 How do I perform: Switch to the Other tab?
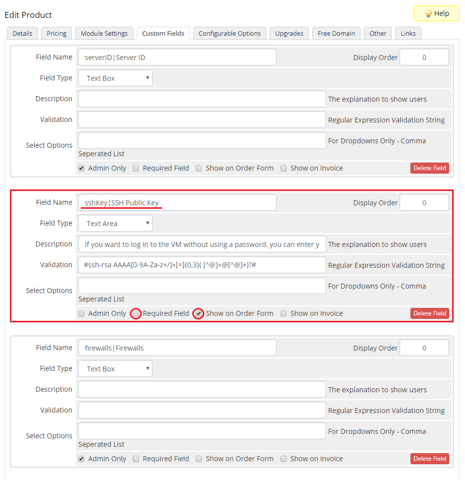tap(378, 33)
